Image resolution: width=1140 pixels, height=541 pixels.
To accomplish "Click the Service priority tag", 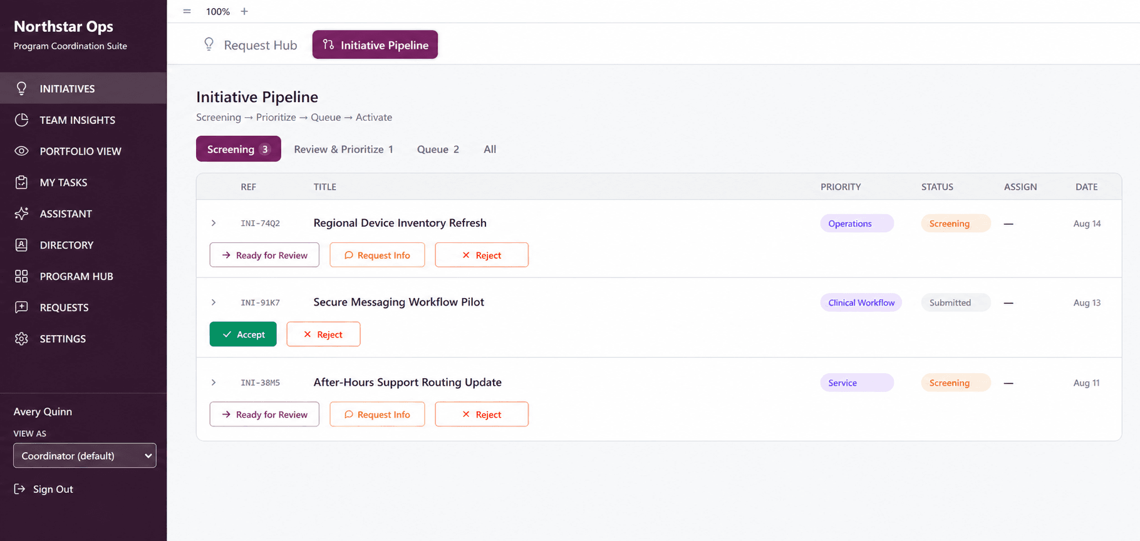I will tap(857, 383).
